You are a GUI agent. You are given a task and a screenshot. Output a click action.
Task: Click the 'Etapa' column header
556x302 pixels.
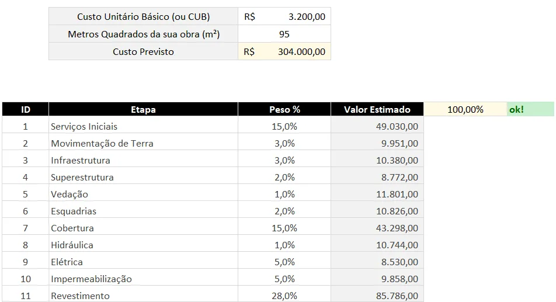[x=143, y=110]
